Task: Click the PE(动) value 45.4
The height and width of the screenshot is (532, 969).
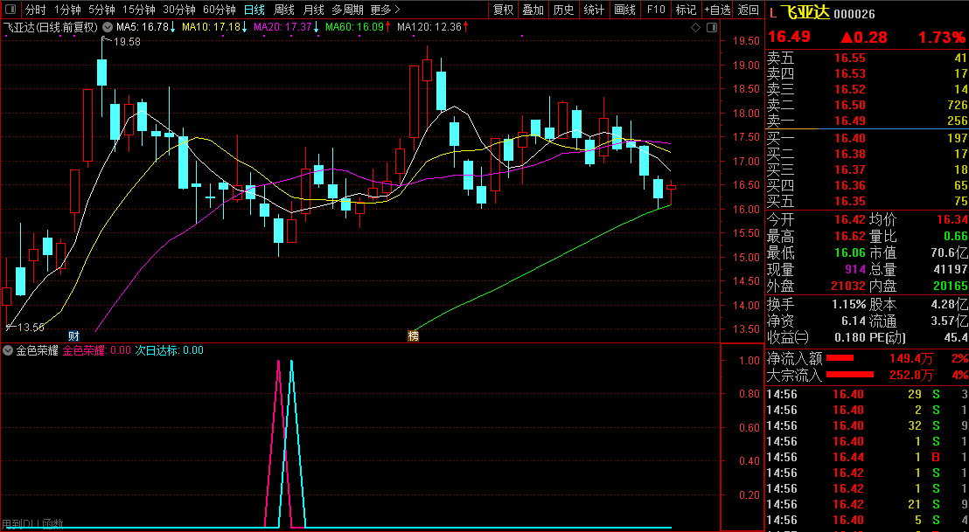Action: [956, 337]
